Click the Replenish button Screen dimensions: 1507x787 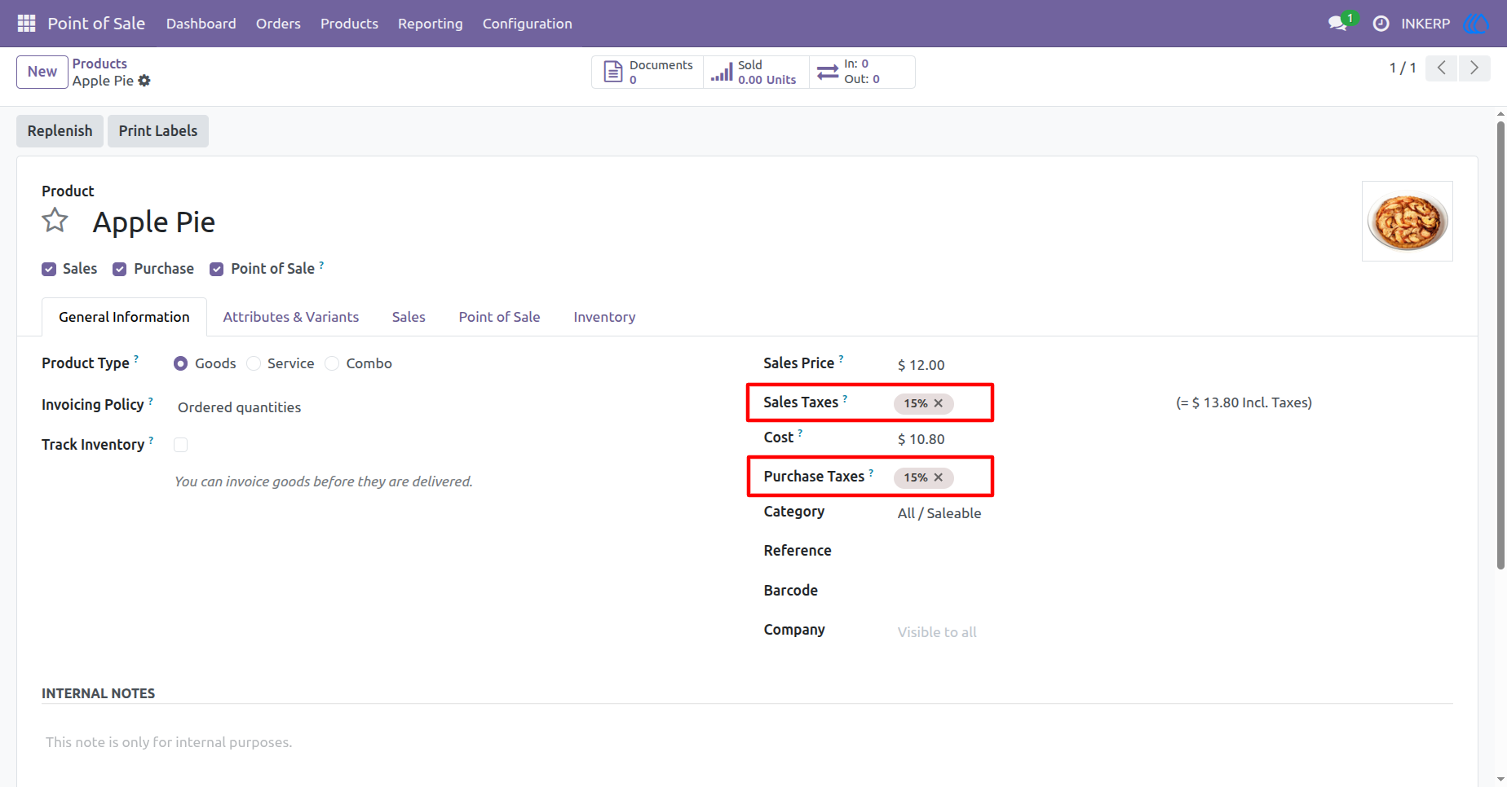click(x=60, y=131)
